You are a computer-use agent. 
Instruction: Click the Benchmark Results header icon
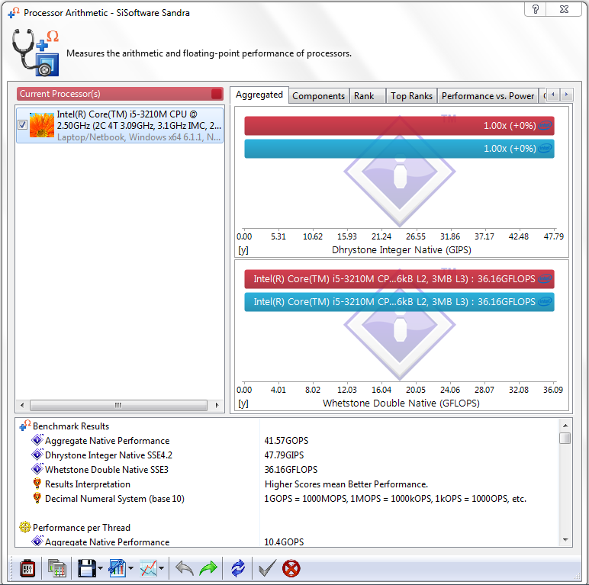tap(24, 426)
